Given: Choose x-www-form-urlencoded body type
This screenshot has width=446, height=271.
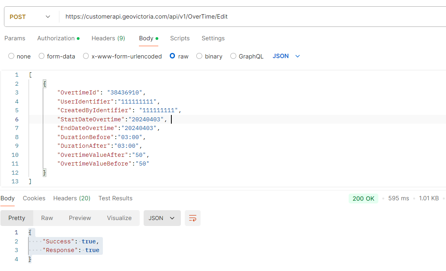Looking at the screenshot, I should point(86,56).
